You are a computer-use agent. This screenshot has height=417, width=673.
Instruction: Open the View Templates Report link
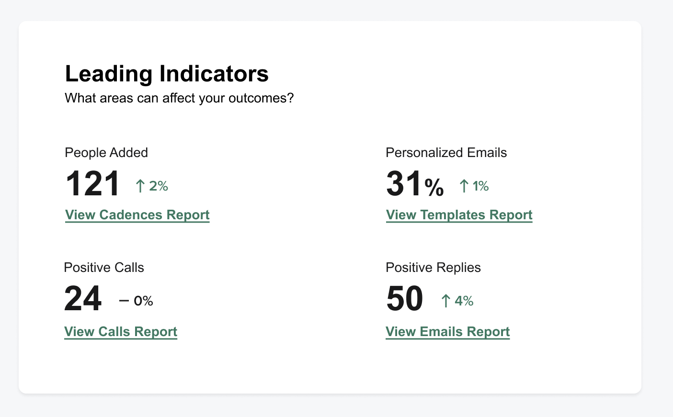pyautogui.click(x=459, y=215)
